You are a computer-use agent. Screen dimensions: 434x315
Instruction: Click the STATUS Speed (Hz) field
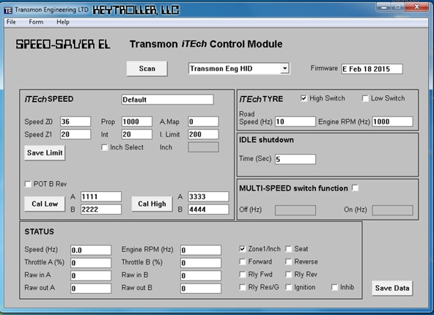coord(91,250)
